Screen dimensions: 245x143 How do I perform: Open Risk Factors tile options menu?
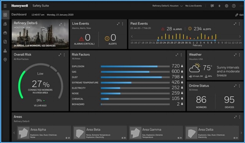tap(181, 55)
